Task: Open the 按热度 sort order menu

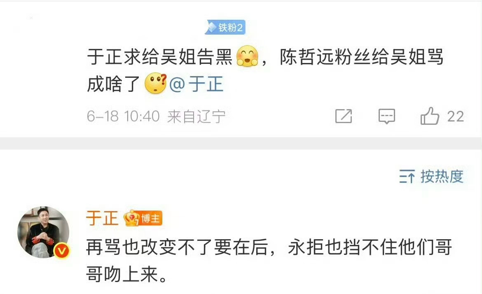Action: 431,177
